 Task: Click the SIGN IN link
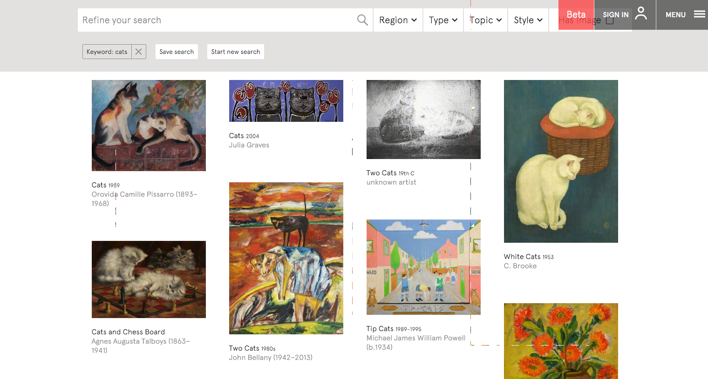tap(616, 14)
